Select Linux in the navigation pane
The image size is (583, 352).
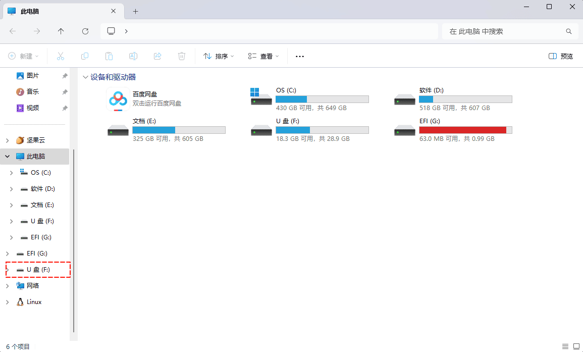pos(34,302)
